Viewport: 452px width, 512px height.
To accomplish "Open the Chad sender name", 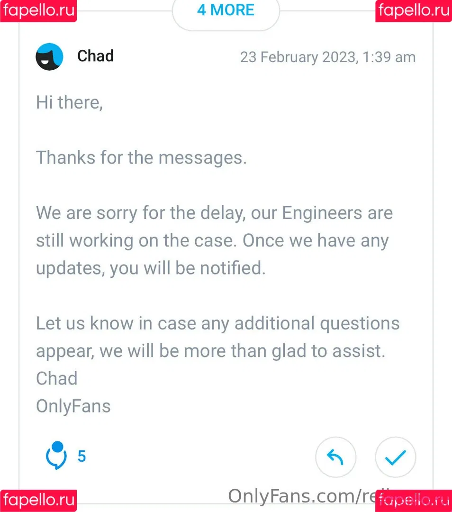I will click(x=95, y=56).
